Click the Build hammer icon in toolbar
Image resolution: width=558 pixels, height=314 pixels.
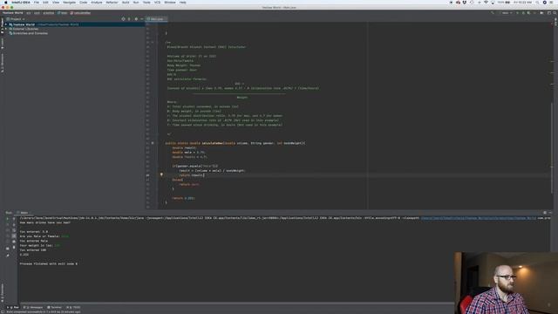pyautogui.click(x=493, y=13)
